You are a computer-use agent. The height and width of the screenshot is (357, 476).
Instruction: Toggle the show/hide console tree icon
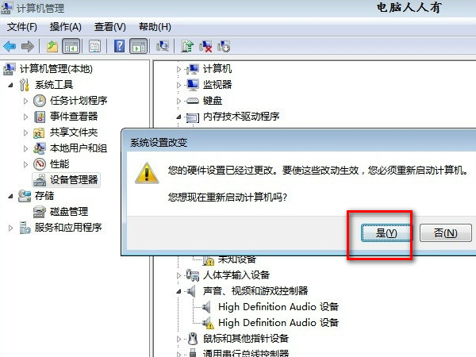71,47
